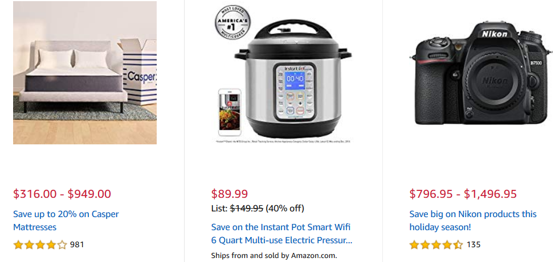Click the Instant Pot blue timer display
The width and height of the screenshot is (555, 262).
point(295,81)
